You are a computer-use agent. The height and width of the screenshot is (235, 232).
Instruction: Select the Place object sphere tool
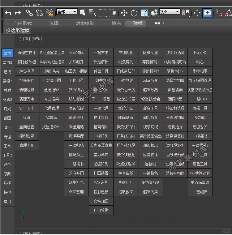pyautogui.click(x=154, y=13)
